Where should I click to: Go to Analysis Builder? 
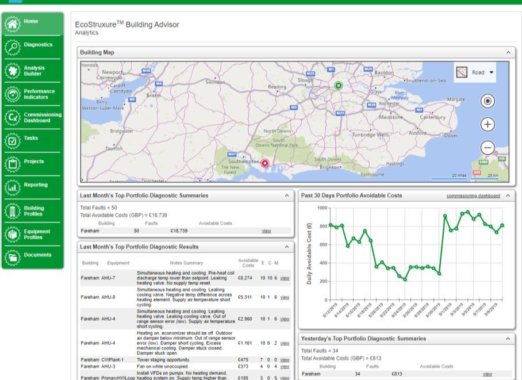[x=33, y=71]
